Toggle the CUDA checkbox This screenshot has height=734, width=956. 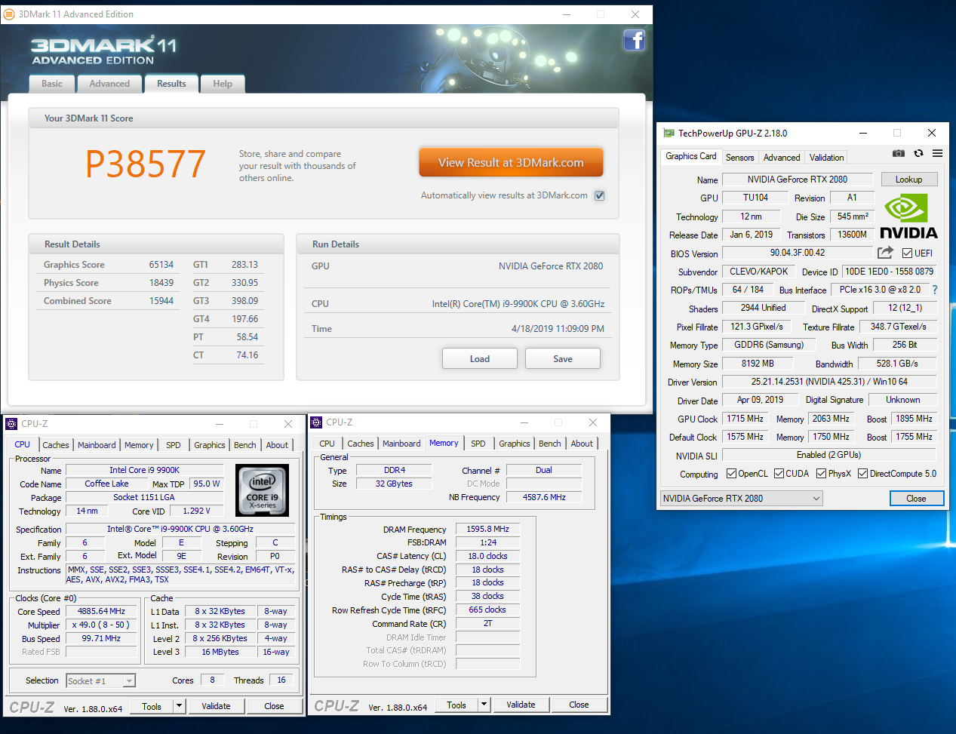[779, 474]
